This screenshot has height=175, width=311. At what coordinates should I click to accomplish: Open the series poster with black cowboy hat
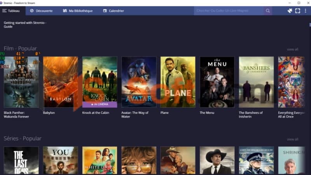point(217,160)
